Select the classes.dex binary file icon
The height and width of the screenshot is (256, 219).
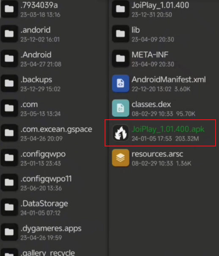pyautogui.click(x=121, y=108)
